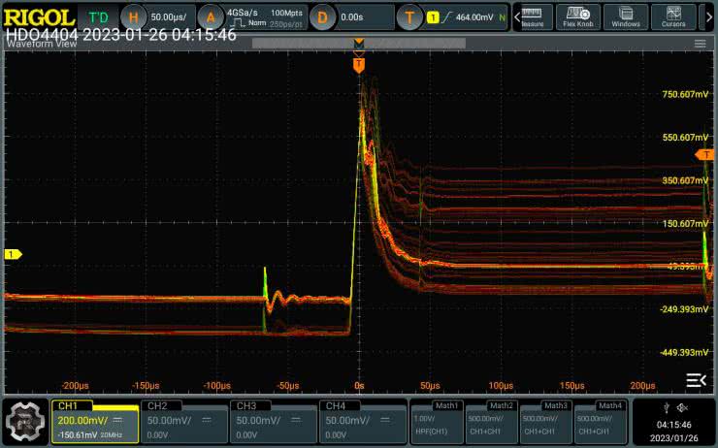Open the Measure menu icon
The width and height of the screenshot is (718, 448).
[x=532, y=16]
